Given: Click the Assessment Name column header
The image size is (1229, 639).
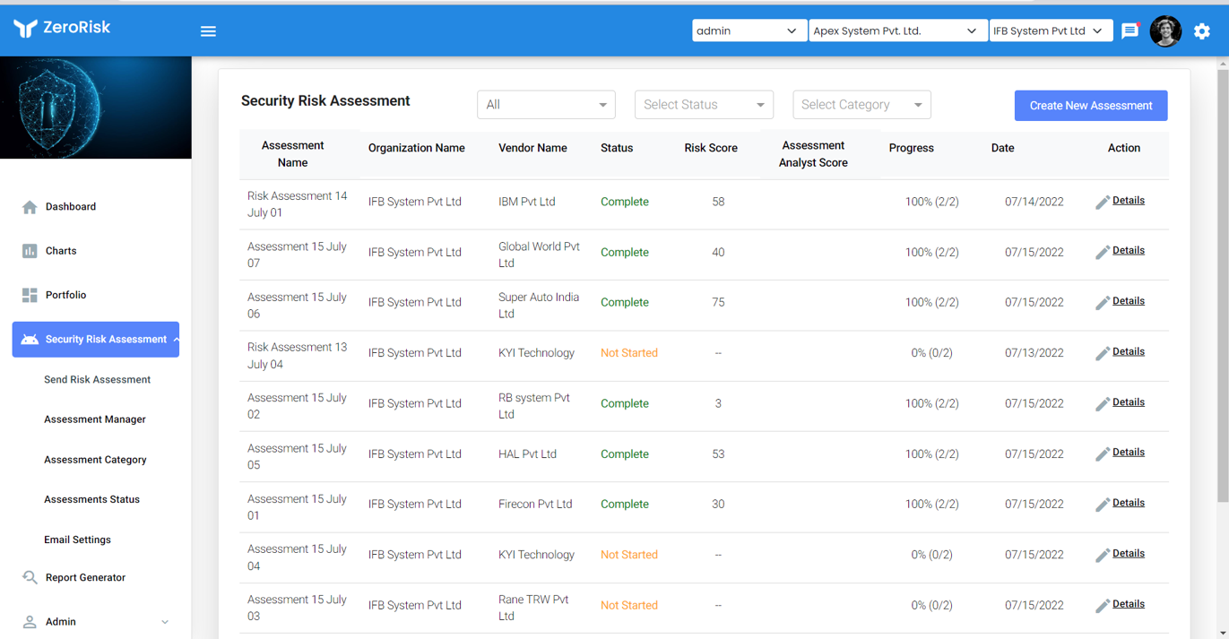Looking at the screenshot, I should pyautogui.click(x=292, y=154).
